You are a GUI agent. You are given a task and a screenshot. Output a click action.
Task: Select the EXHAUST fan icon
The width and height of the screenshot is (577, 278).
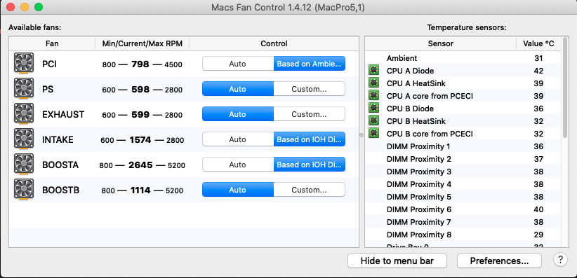coord(24,113)
